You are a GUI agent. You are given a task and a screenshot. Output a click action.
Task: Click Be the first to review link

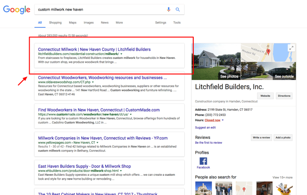coord(209,143)
